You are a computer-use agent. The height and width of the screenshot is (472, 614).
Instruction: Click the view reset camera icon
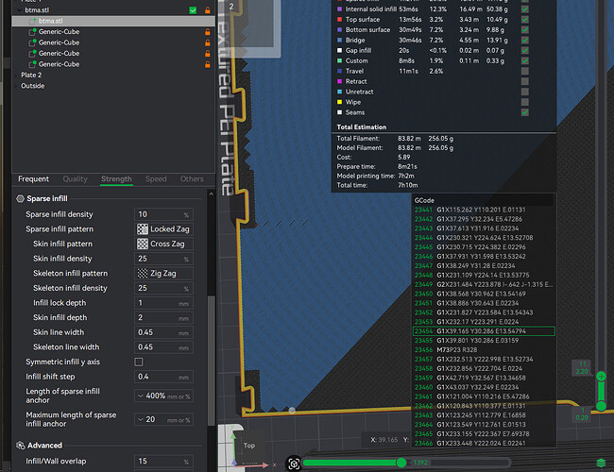point(294,464)
